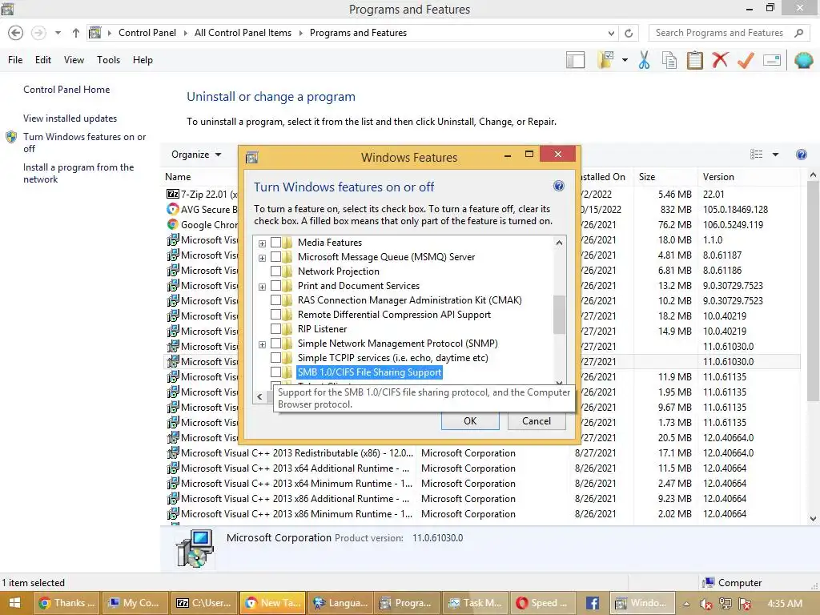Open the address bar history dropdown

pos(611,33)
